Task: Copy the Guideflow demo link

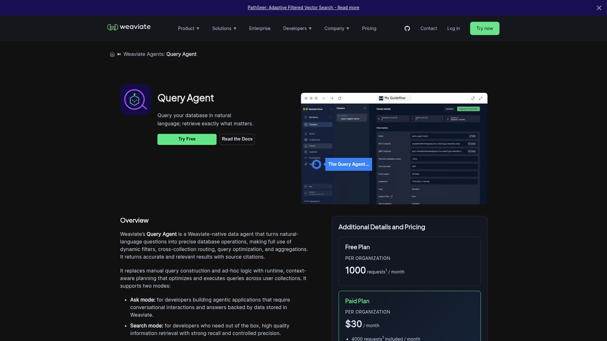Action: pyautogui.click(x=473, y=99)
